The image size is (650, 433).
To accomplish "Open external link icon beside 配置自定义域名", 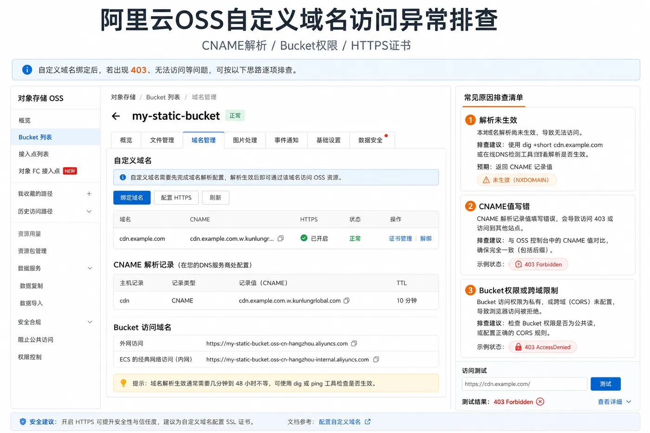I will coord(368,422).
